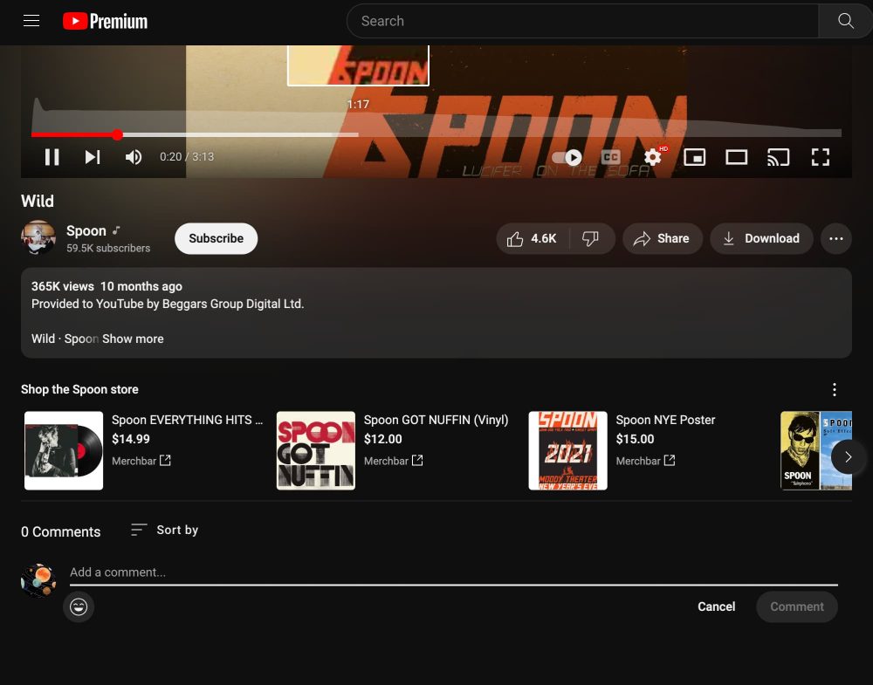Turn on closed captions

coord(611,157)
